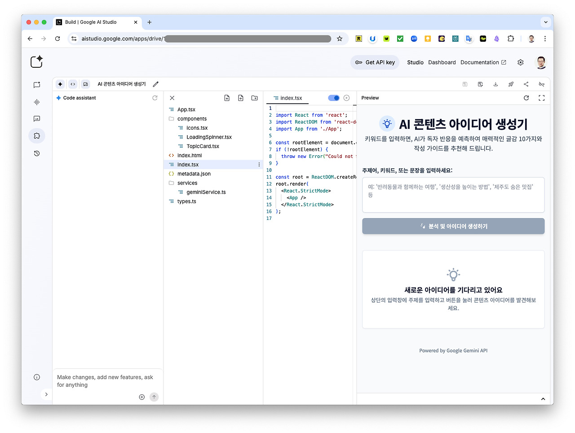
Task: Click the upload file icon
Action: [x=227, y=98]
